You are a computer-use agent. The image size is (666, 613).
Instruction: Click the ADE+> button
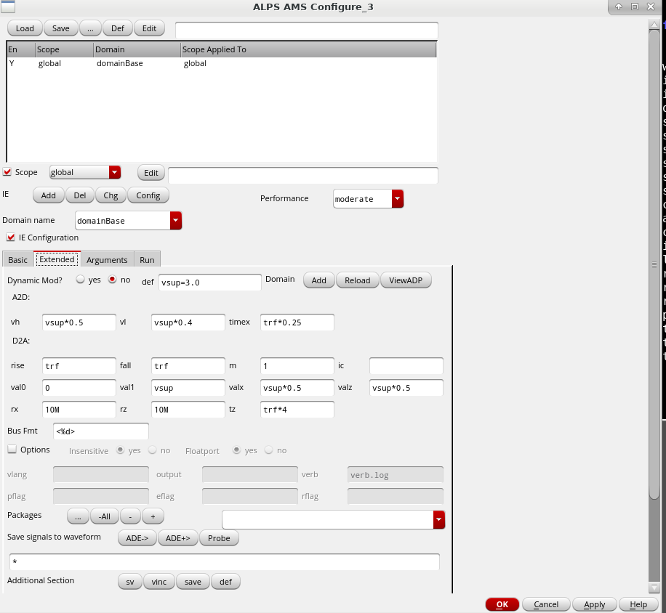177,538
